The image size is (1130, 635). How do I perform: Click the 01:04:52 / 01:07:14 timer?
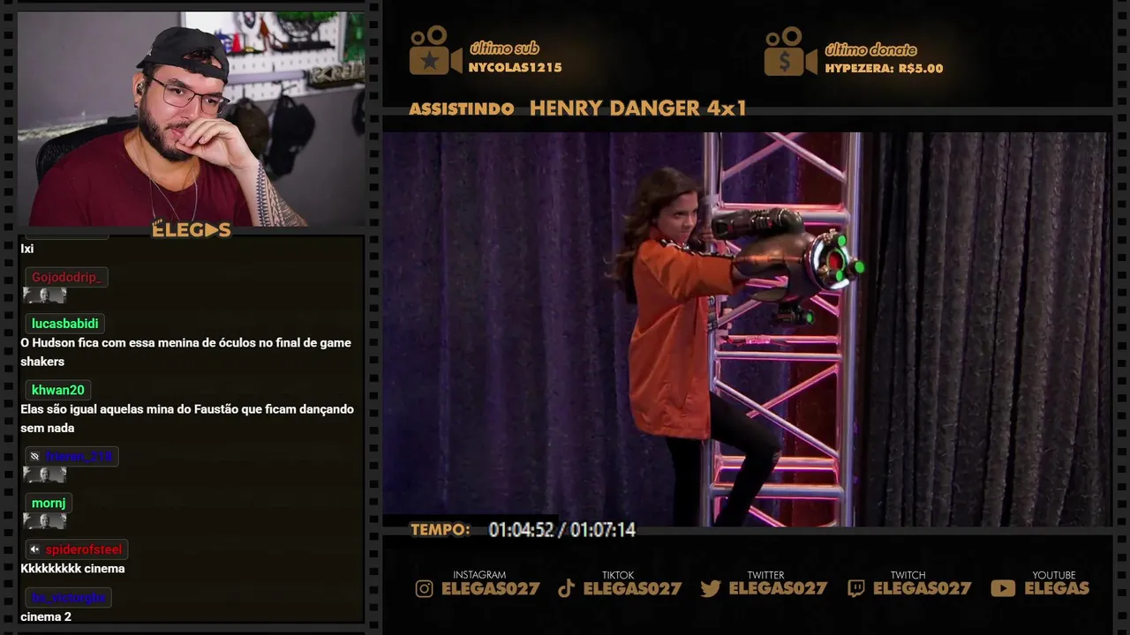pos(561,529)
